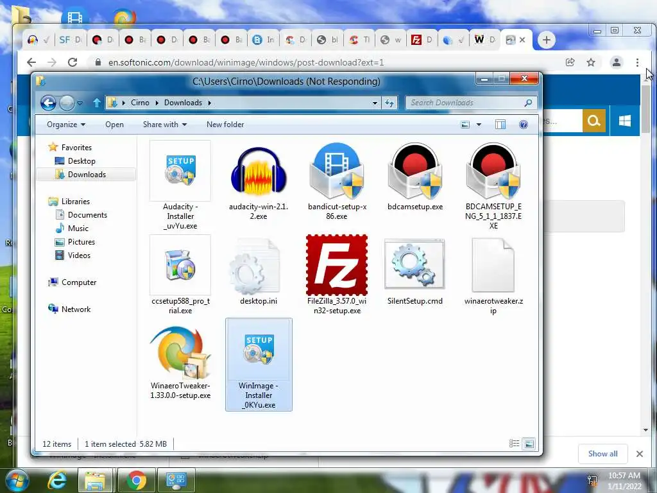This screenshot has width=657, height=493.
Task: Select SilentSetup.cmd gears icon
Action: pos(414,264)
